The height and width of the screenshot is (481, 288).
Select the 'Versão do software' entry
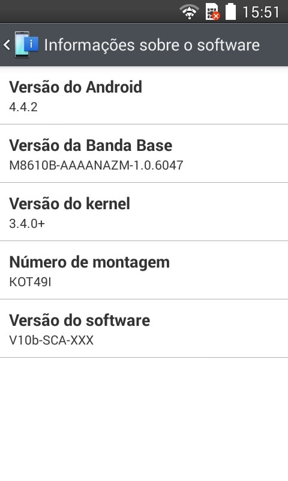[x=144, y=328]
